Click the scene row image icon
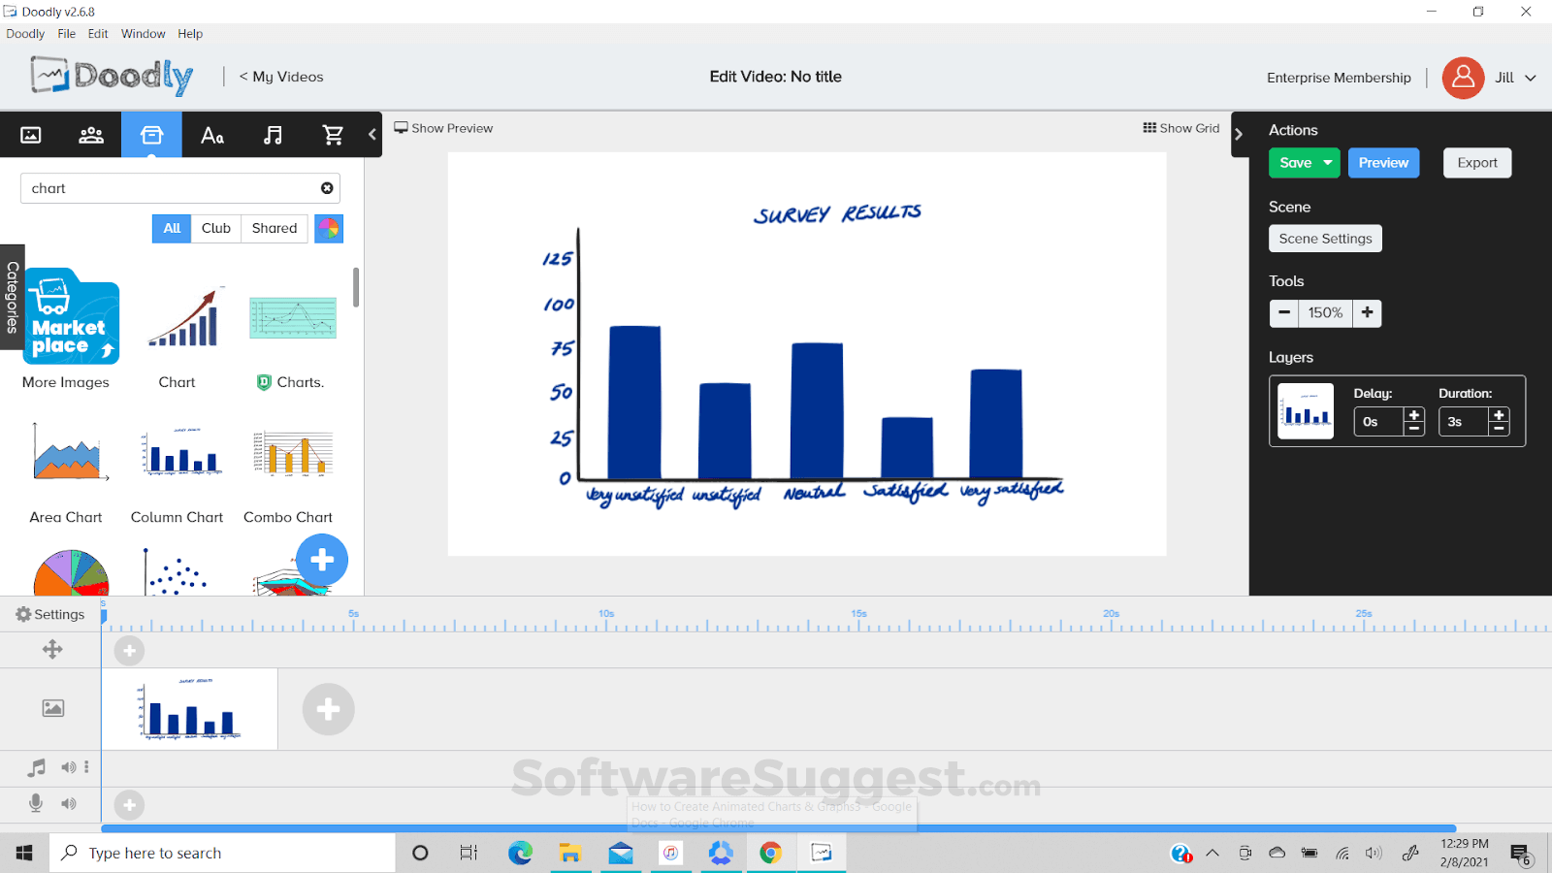This screenshot has height=873, width=1552. 53,708
